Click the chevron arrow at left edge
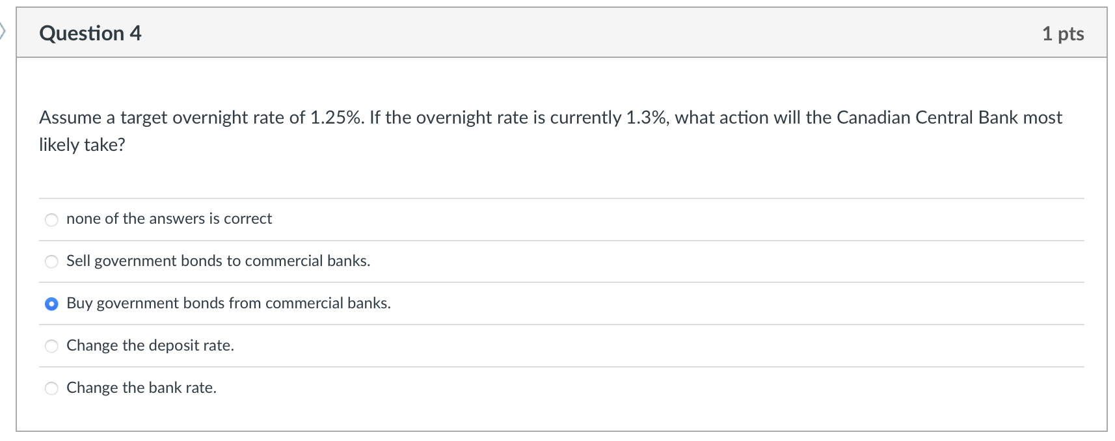Image resolution: width=1115 pixels, height=441 pixels. (3, 31)
